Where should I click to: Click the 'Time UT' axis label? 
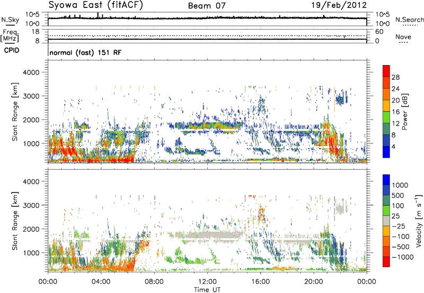click(x=207, y=290)
